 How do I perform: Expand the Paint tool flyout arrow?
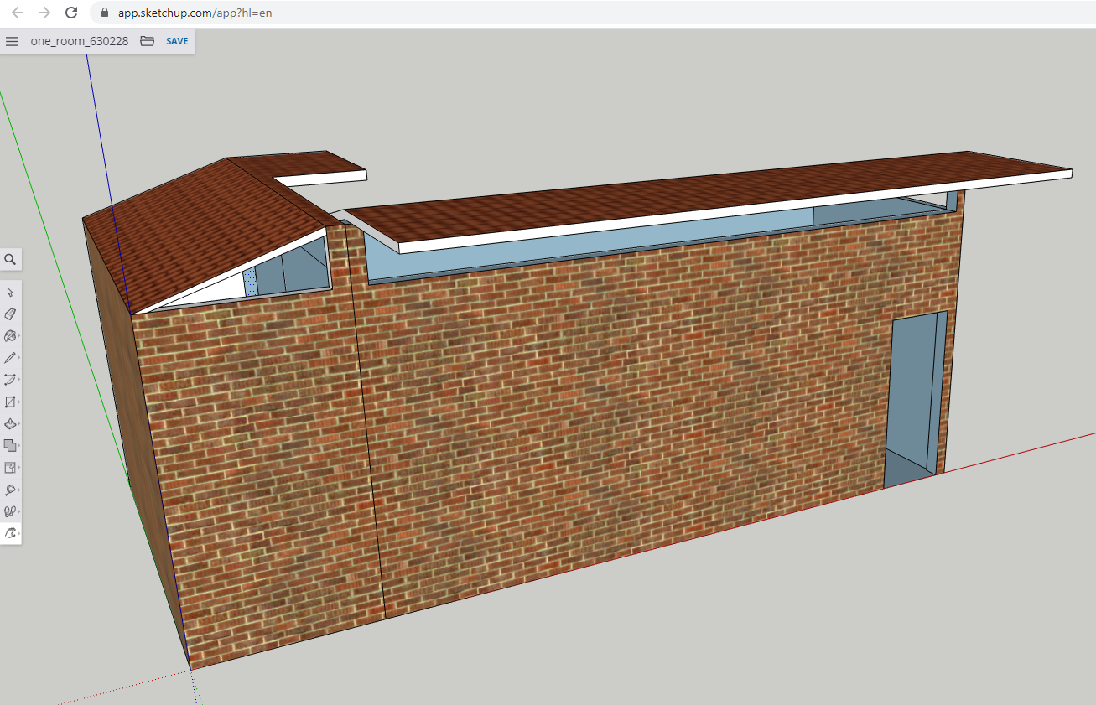18,336
